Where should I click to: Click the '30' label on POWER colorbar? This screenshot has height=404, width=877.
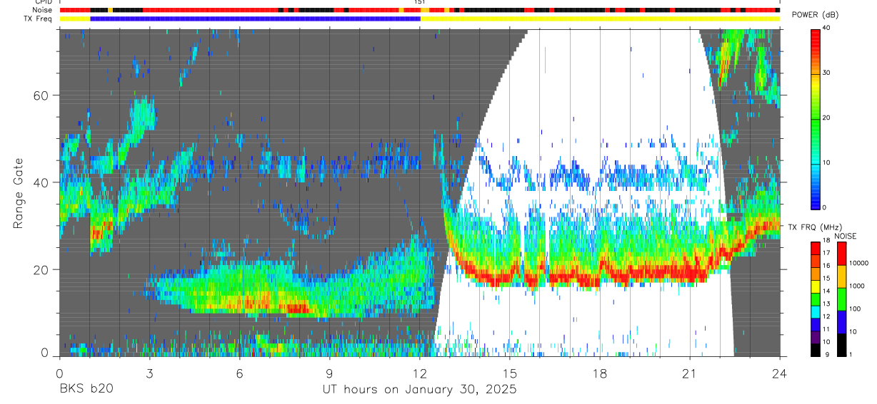click(827, 73)
